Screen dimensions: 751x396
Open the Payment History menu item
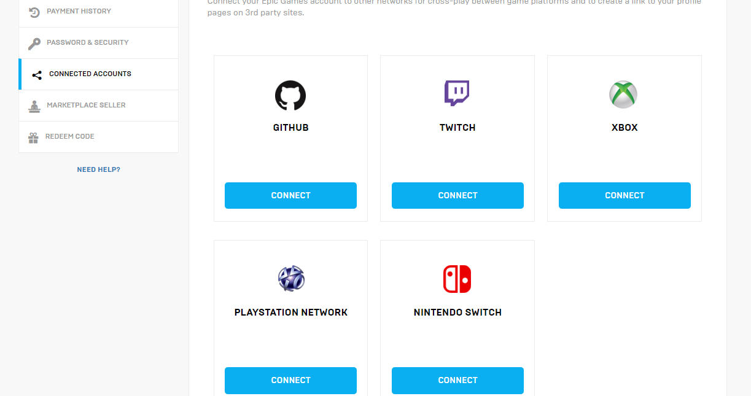click(x=79, y=11)
